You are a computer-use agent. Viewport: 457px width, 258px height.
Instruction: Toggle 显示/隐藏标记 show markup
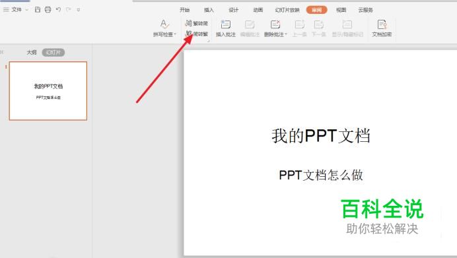347,28
